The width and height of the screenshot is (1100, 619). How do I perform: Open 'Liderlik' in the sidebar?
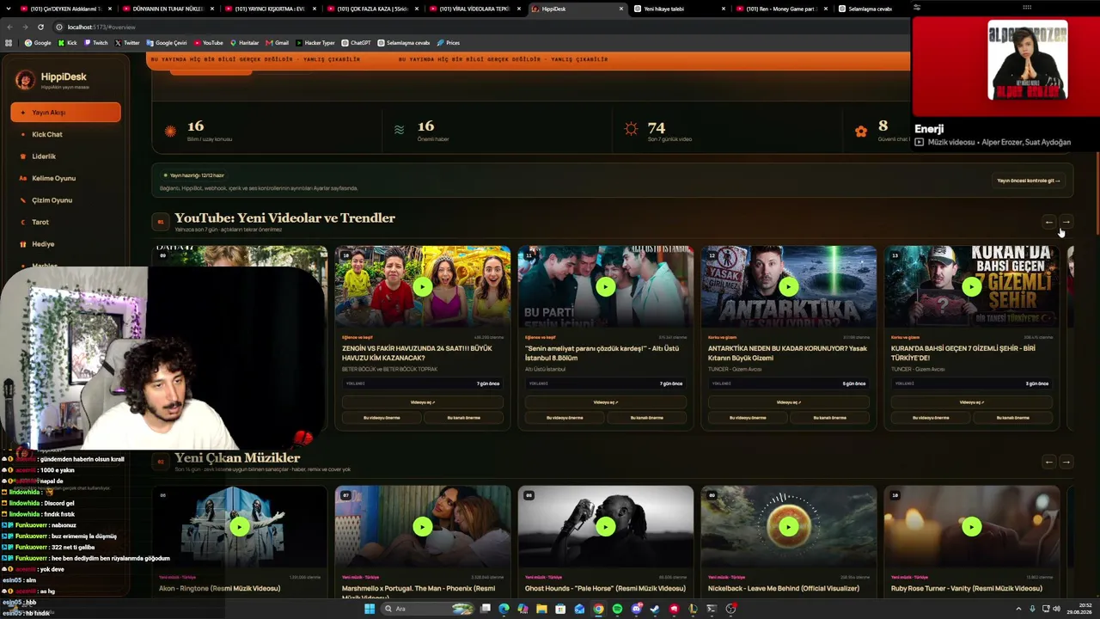click(x=65, y=156)
